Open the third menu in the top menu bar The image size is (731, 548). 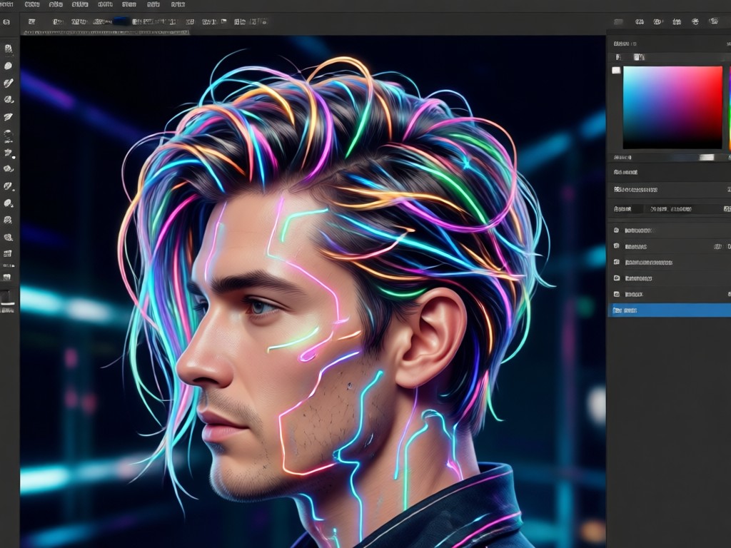[56, 4]
